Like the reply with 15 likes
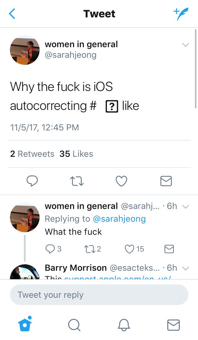Screen dimensions: 198x340 pyautogui.click(x=134, y=249)
